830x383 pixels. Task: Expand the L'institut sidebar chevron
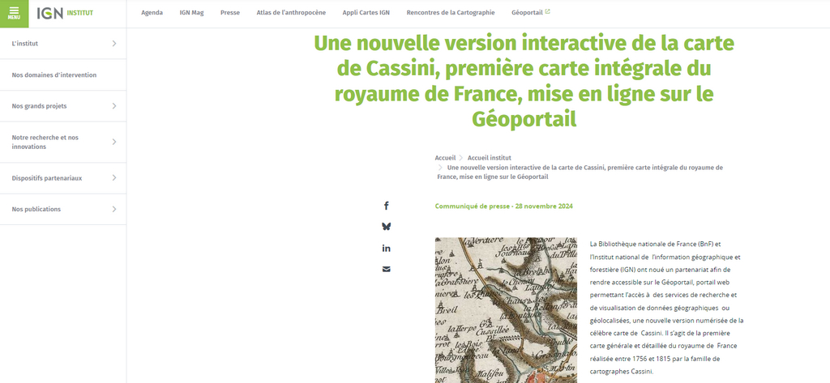click(x=113, y=44)
